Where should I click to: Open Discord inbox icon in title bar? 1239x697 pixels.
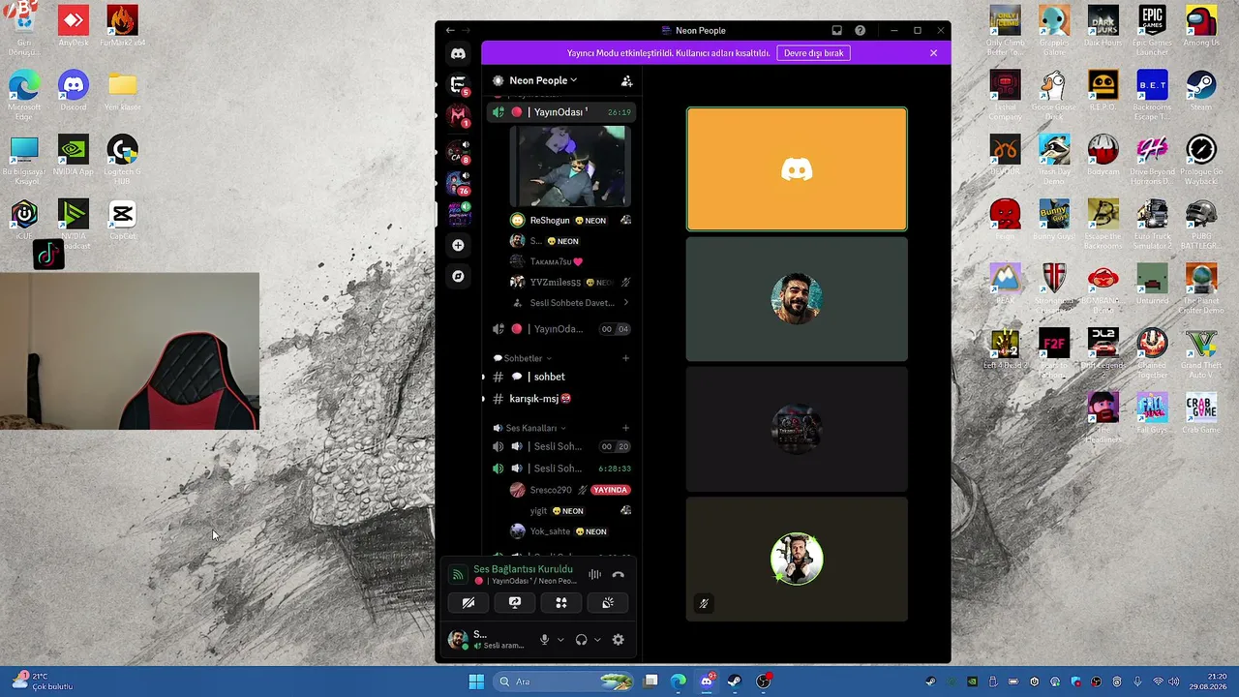click(837, 30)
